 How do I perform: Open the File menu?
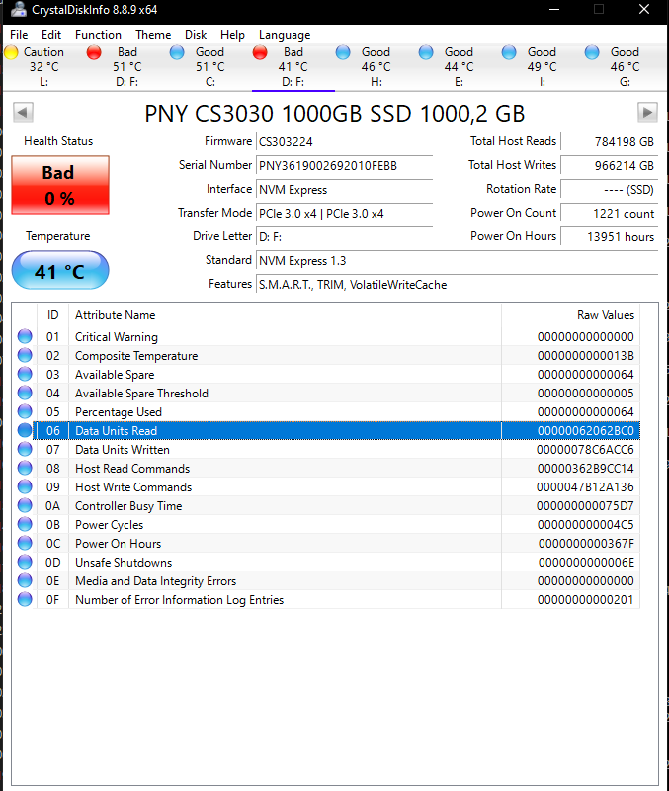(19, 35)
